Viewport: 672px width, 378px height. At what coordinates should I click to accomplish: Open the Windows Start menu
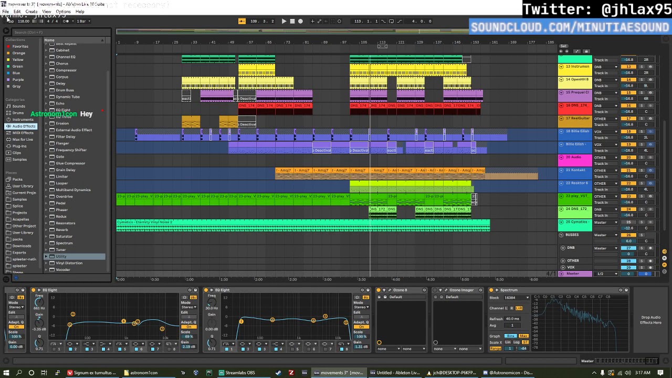click(x=6, y=373)
